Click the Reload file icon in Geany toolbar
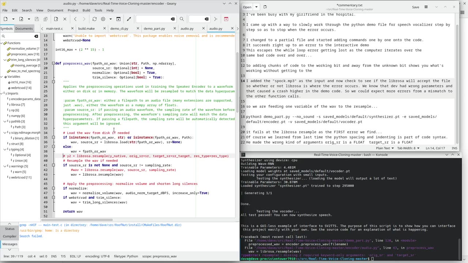Image resolution: width=468 pixels, height=263 pixels. [56, 19]
